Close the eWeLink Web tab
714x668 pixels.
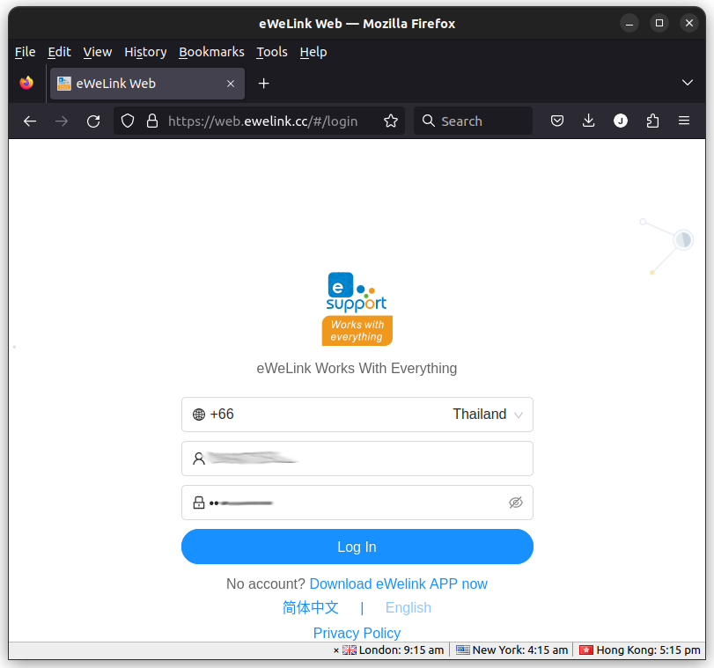[231, 84]
